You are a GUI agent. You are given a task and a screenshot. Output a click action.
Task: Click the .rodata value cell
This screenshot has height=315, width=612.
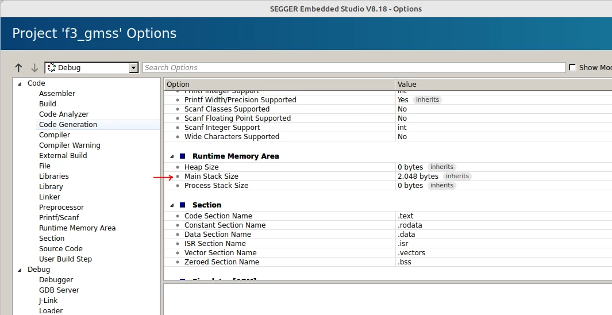(x=410, y=225)
